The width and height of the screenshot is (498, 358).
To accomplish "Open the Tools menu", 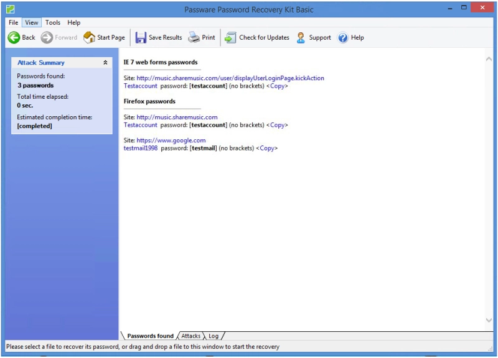I will (x=53, y=22).
